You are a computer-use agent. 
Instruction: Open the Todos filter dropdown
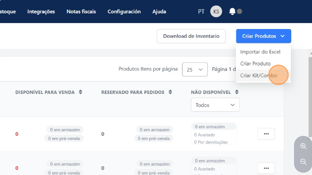coord(215,105)
